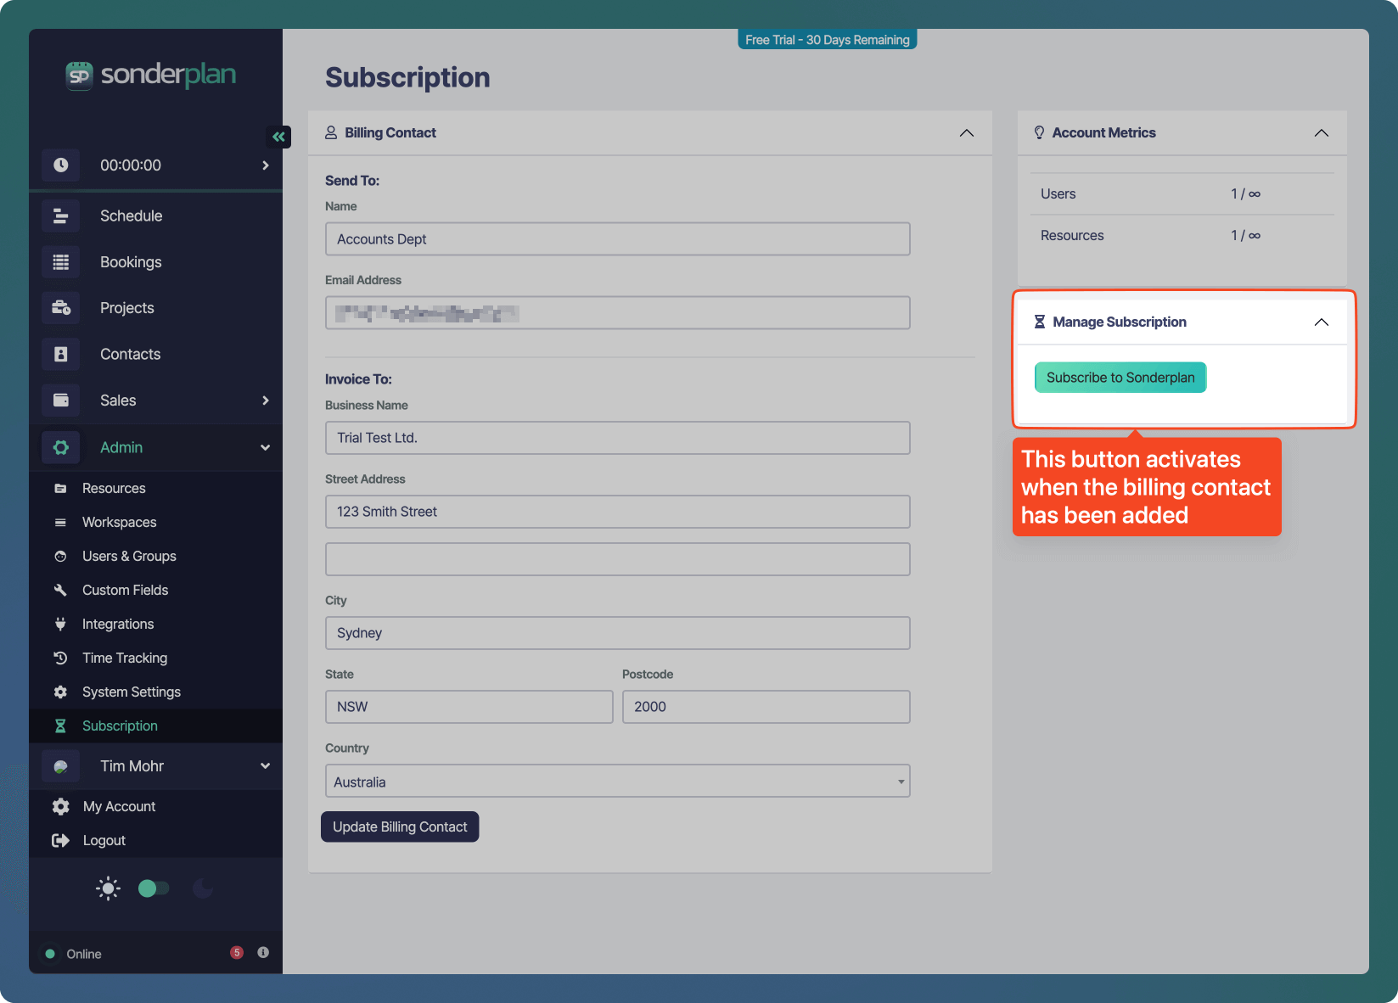This screenshot has height=1003, width=1398.
Task: Click the Bookings list icon
Action: tap(61, 262)
